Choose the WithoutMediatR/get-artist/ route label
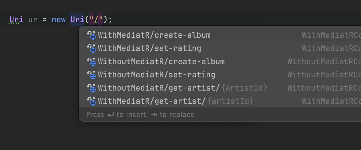Viewport: 361px width, 150px height. (159, 88)
